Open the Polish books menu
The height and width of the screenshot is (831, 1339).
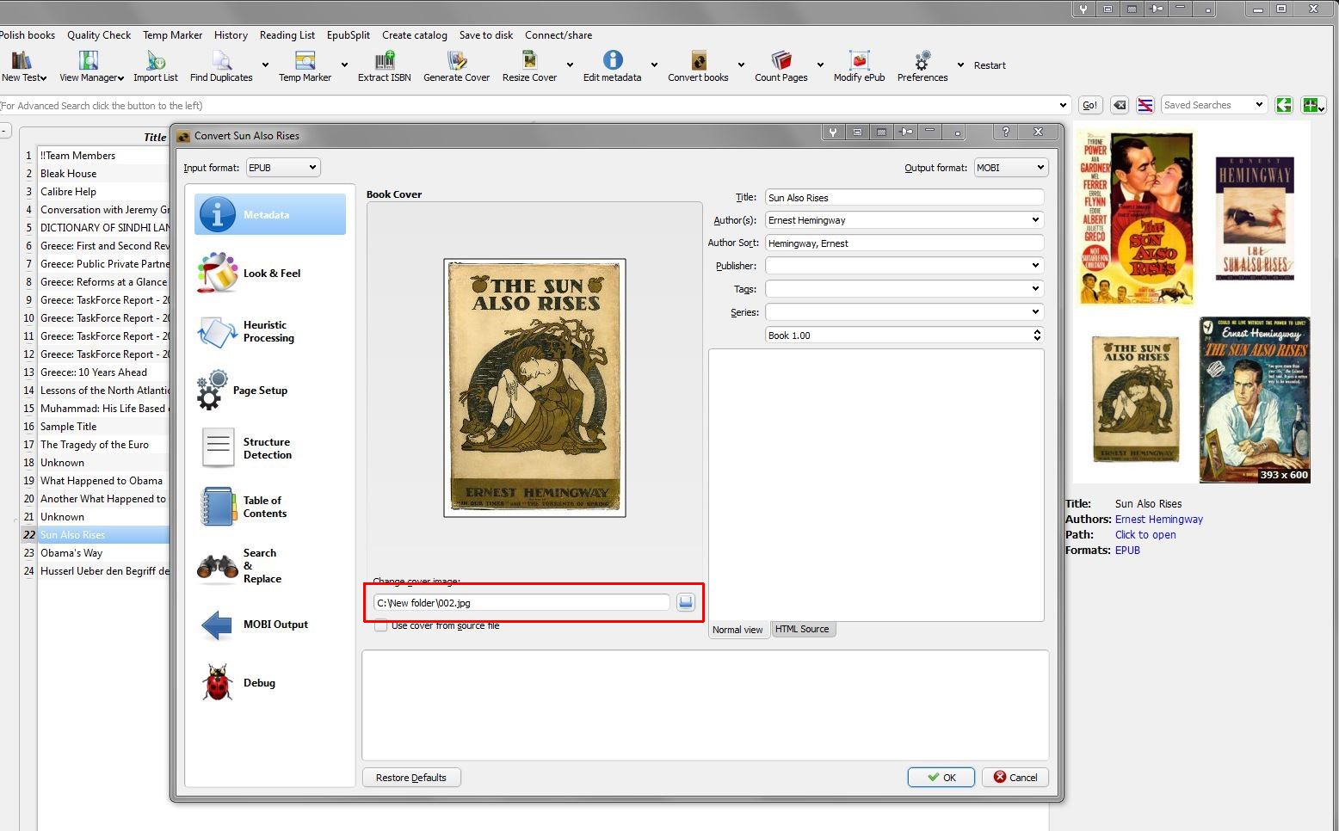pyautogui.click(x=28, y=35)
